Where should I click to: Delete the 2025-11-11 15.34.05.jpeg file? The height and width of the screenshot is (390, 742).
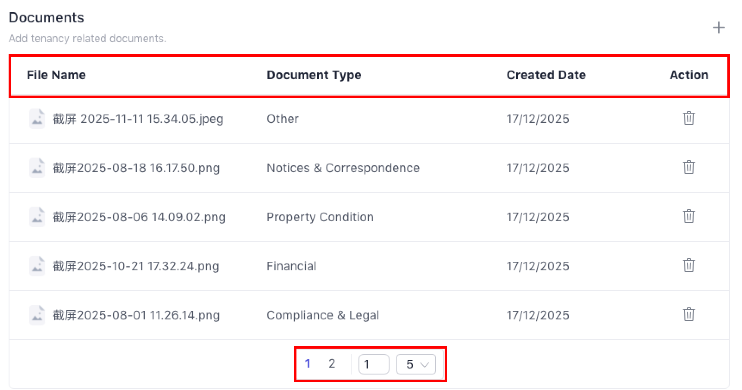689,118
